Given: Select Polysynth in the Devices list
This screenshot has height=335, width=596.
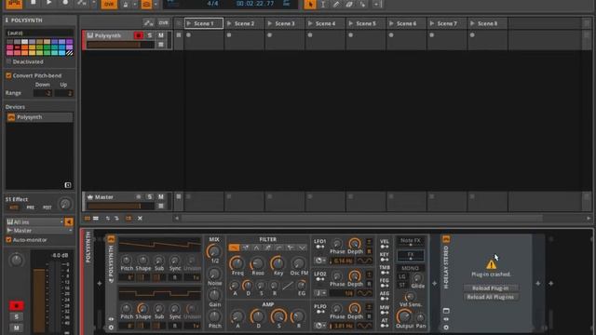Looking at the screenshot, I should tap(39, 117).
